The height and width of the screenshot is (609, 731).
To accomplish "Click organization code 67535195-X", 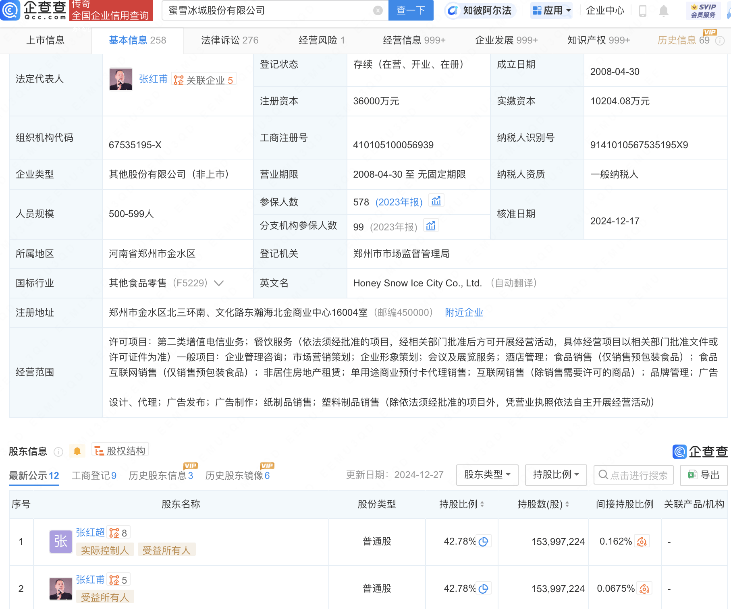I will pos(135,145).
